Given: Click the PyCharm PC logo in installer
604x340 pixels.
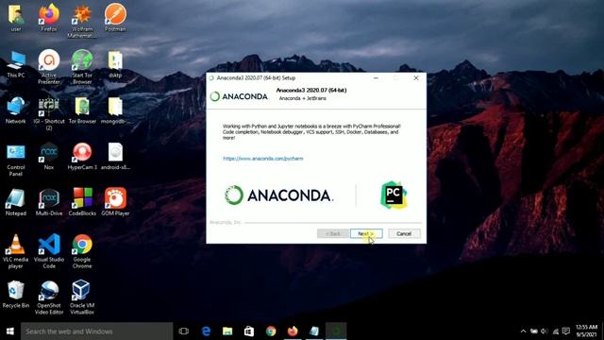Looking at the screenshot, I should pyautogui.click(x=394, y=195).
